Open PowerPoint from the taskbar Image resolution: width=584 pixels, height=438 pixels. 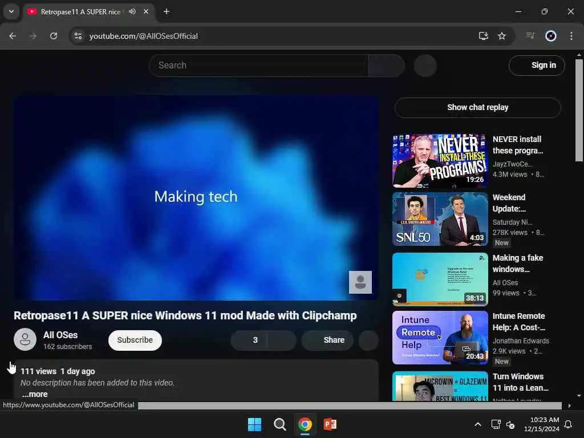[x=330, y=424]
